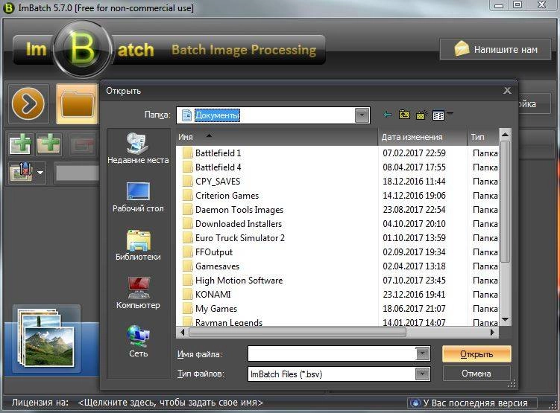Viewport: 560px width, 413px height.
Task: Click the orange folder task button
Action: pyautogui.click(x=77, y=103)
